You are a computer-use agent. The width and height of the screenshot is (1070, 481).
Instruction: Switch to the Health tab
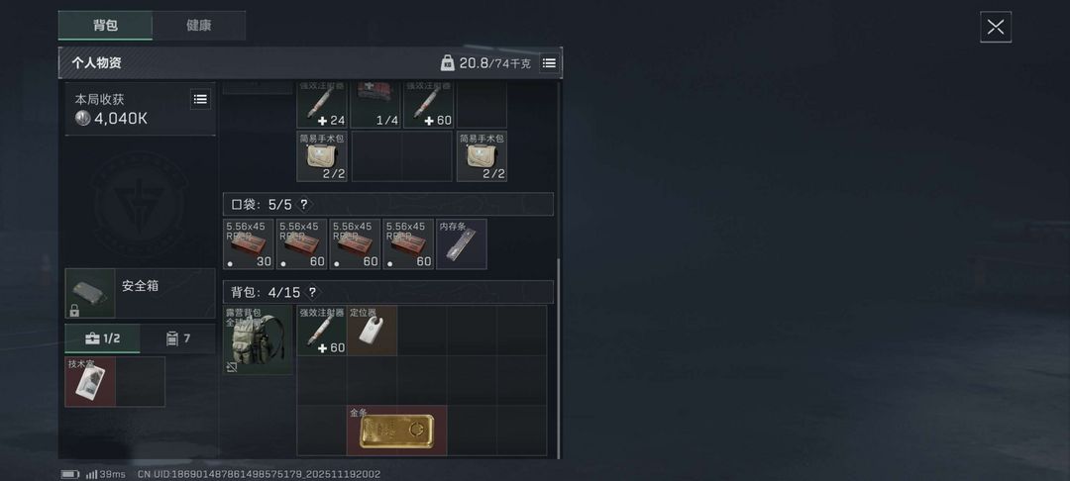pyautogui.click(x=198, y=26)
